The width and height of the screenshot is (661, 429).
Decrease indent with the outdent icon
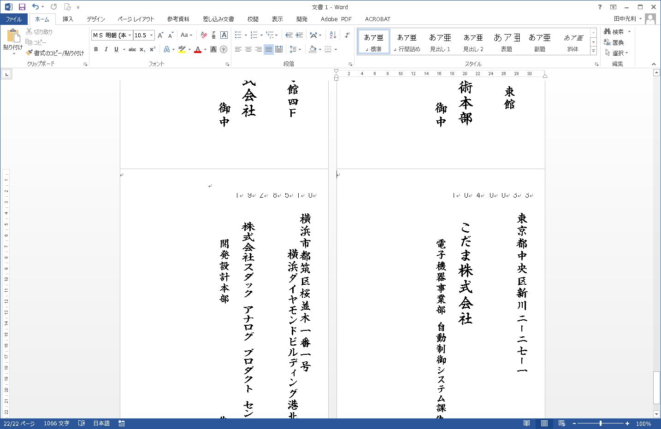[289, 35]
